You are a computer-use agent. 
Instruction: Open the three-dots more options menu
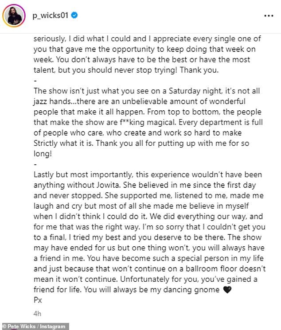coord(269,16)
